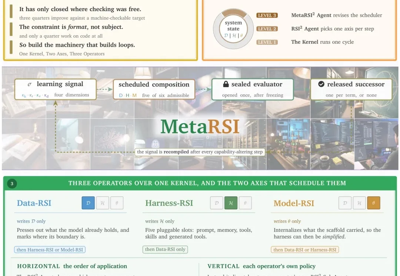Click the 'writes H only' line
The height and width of the screenshot is (276, 400).
(160, 221)
